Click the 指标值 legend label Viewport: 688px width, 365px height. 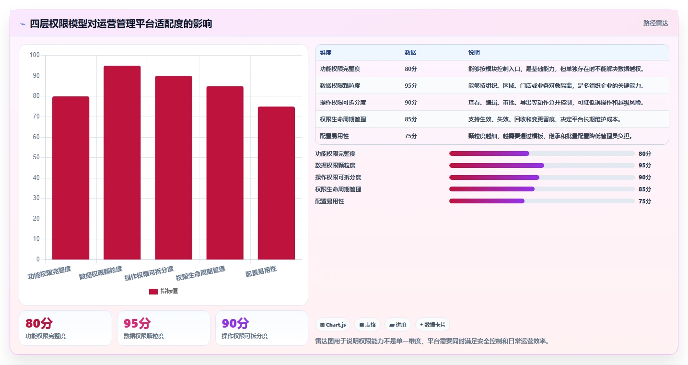(x=169, y=291)
